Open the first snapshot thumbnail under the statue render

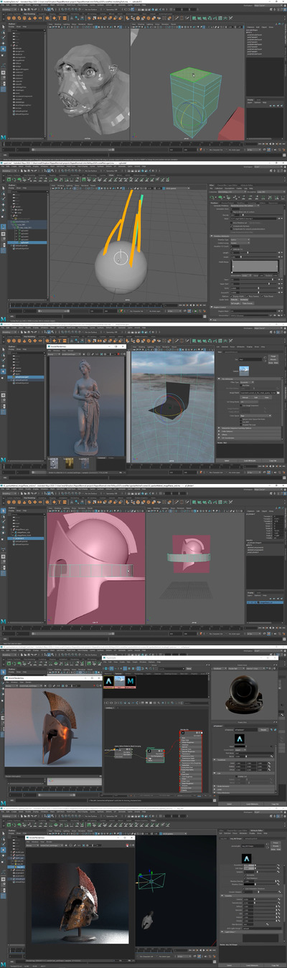click(x=54, y=462)
